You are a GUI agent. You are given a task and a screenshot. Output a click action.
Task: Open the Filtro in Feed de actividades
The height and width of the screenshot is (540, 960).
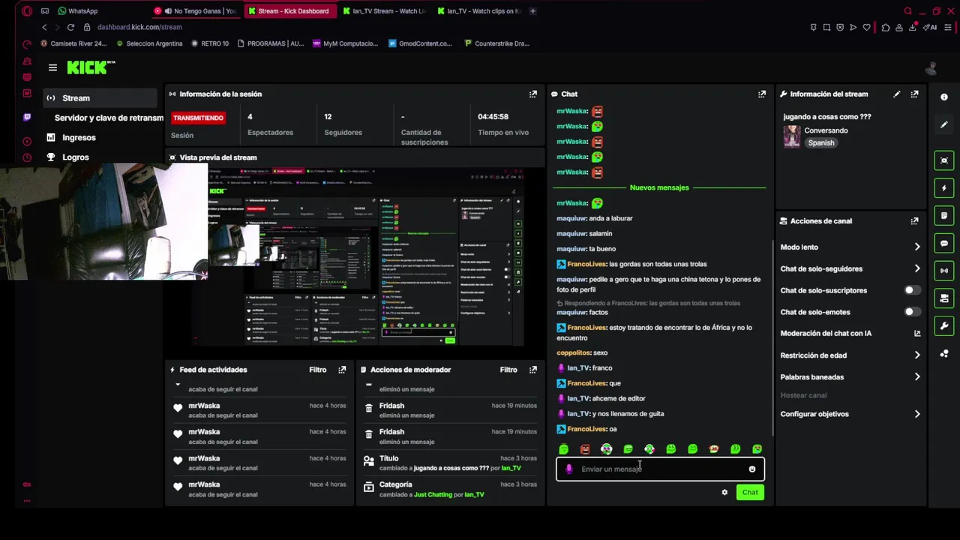click(318, 370)
